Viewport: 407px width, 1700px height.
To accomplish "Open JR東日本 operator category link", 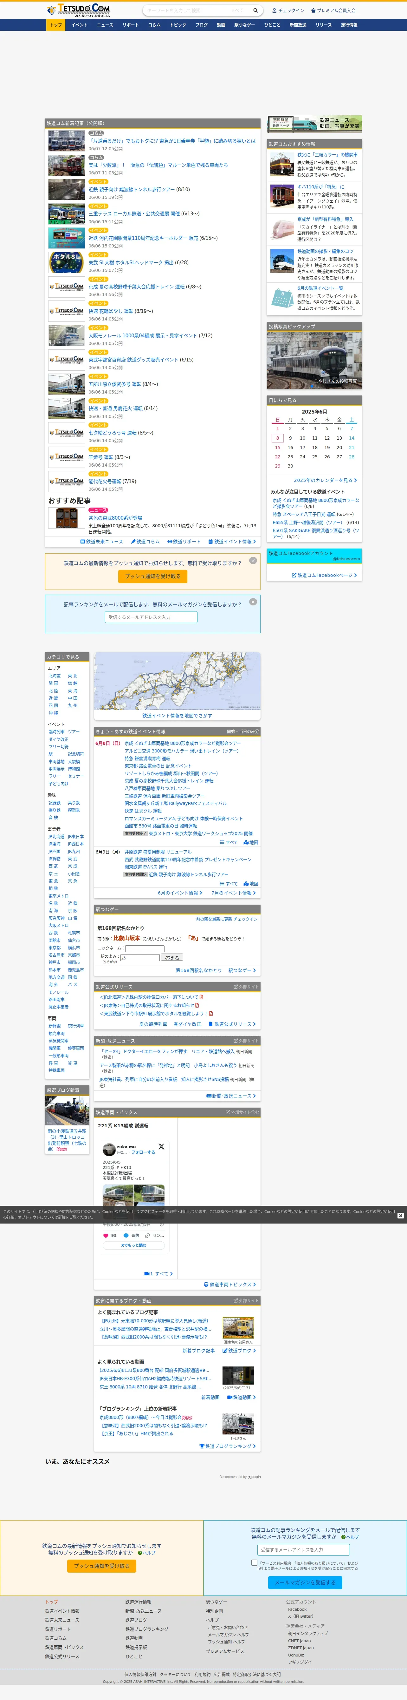I will point(76,837).
